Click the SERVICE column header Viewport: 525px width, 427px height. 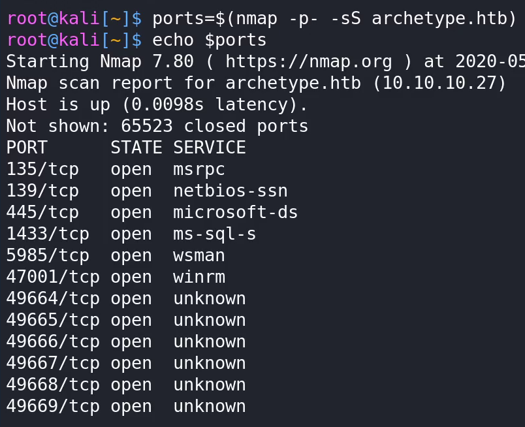coord(210,148)
